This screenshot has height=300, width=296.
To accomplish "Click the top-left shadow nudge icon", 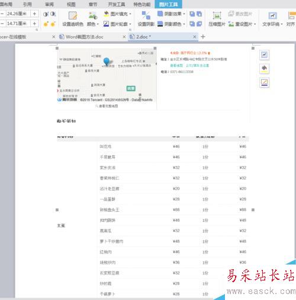I will (192, 14).
